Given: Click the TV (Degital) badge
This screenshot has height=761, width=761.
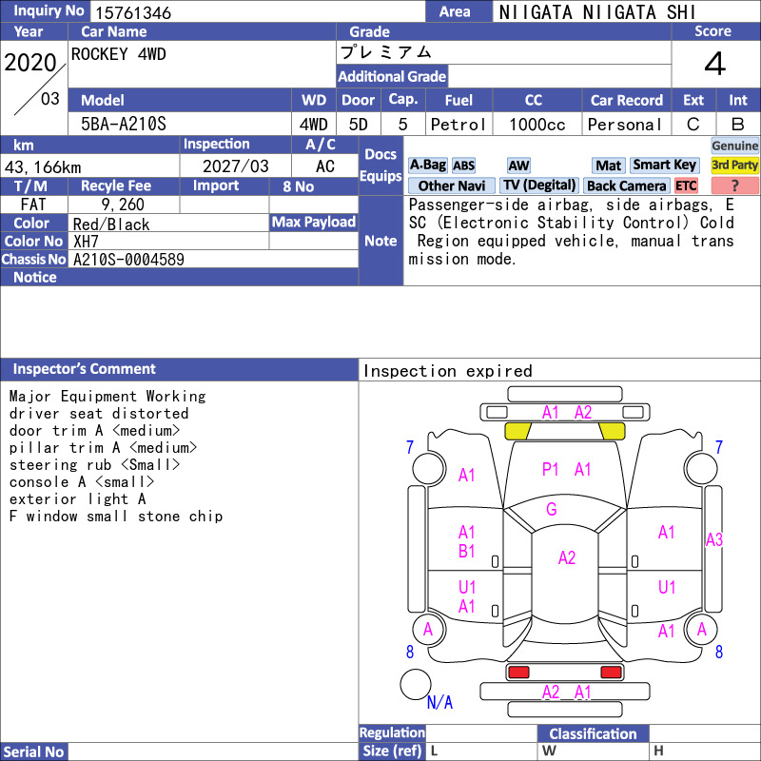Looking at the screenshot, I should tap(539, 185).
